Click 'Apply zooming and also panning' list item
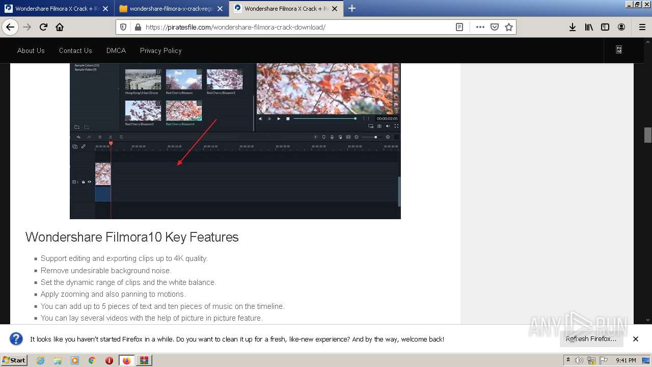 113,294
